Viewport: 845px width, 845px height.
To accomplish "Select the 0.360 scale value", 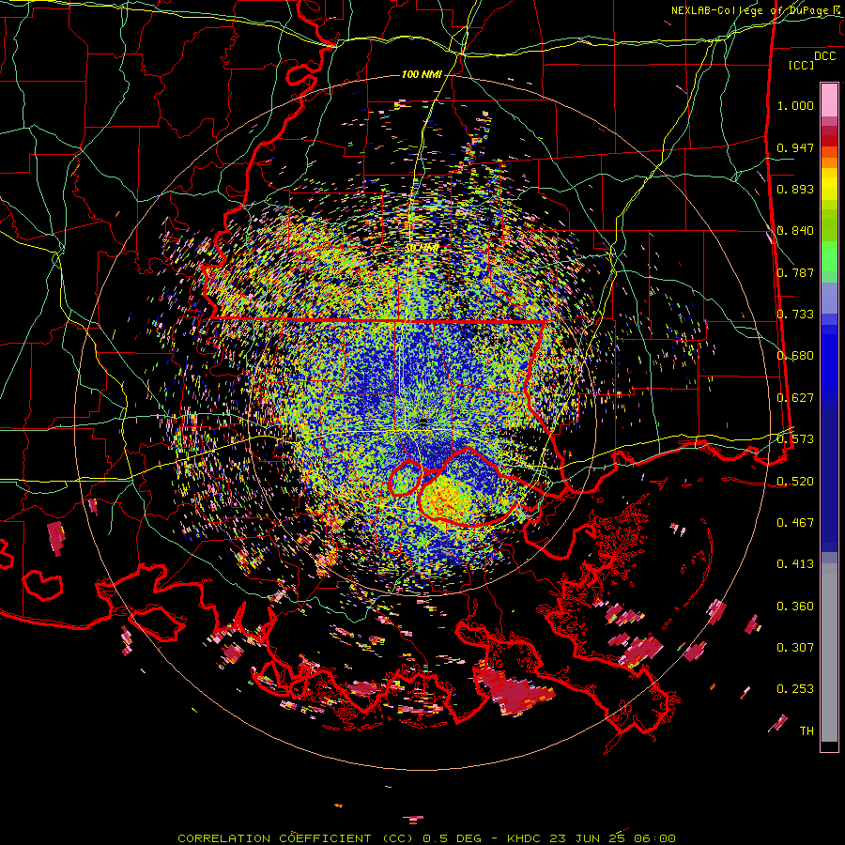I will tap(795, 607).
